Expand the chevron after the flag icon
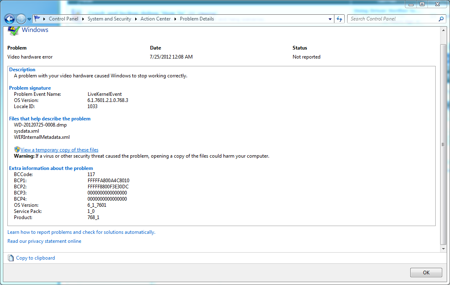The image size is (450, 285). click(44, 19)
